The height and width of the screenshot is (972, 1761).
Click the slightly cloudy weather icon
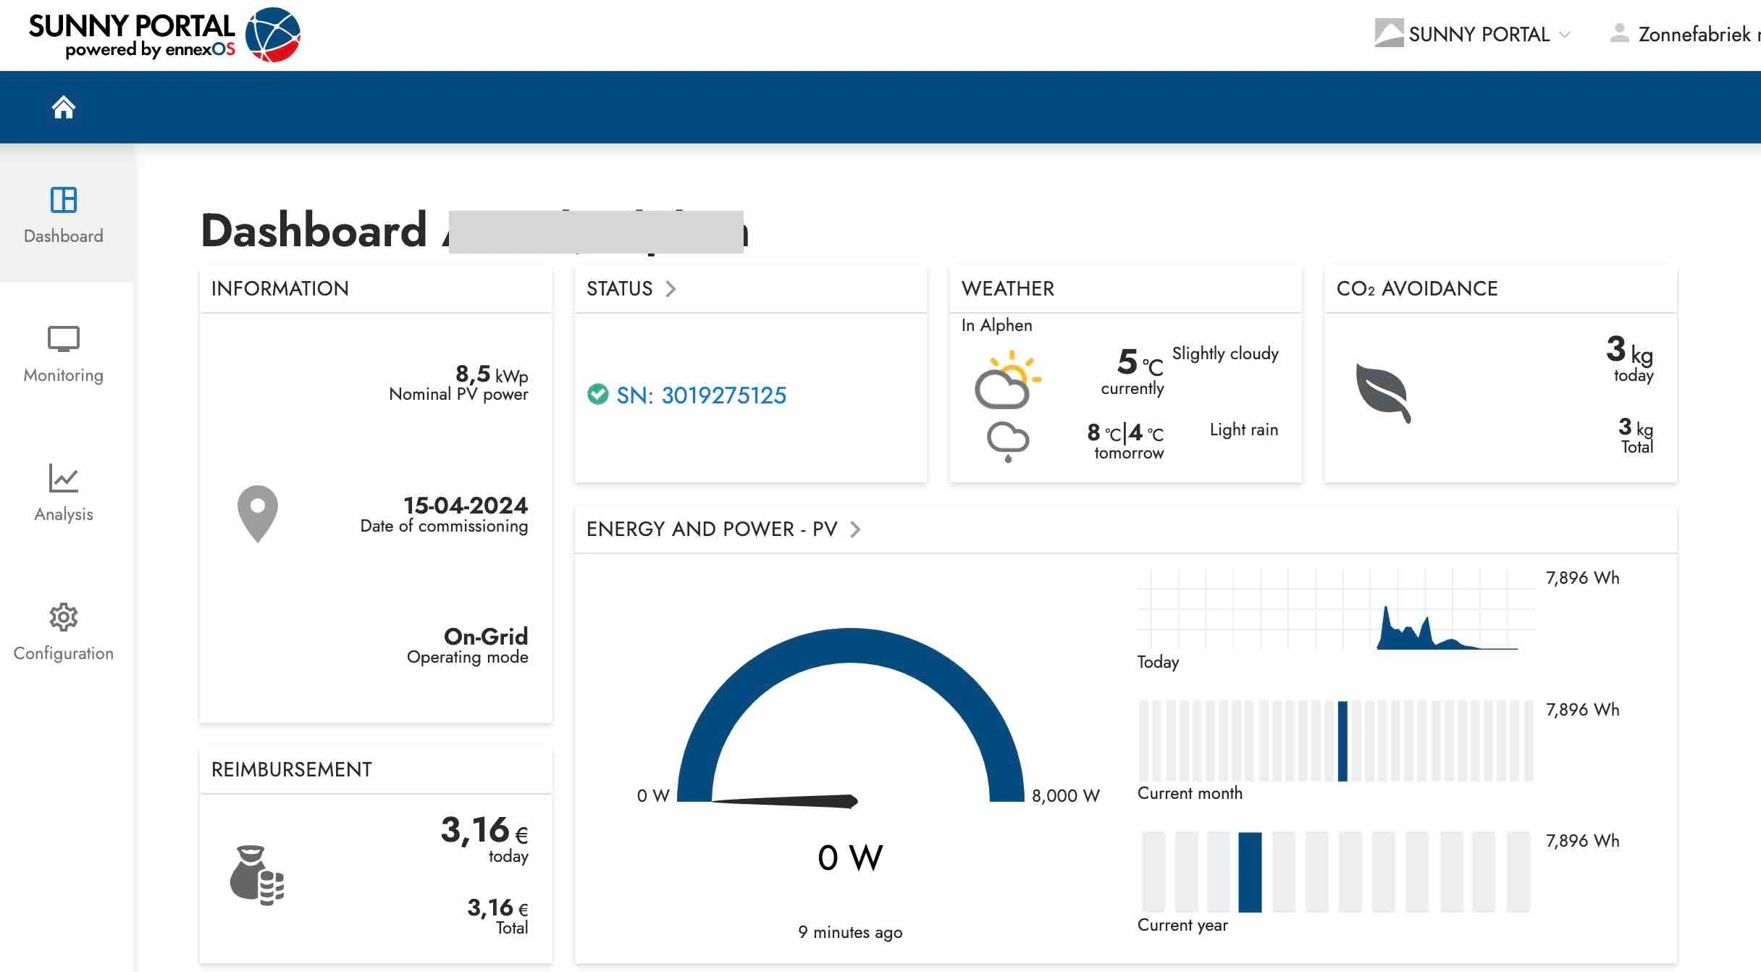pos(1006,380)
